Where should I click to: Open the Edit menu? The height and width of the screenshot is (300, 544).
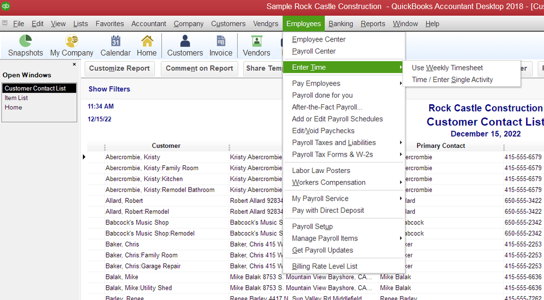coord(38,23)
